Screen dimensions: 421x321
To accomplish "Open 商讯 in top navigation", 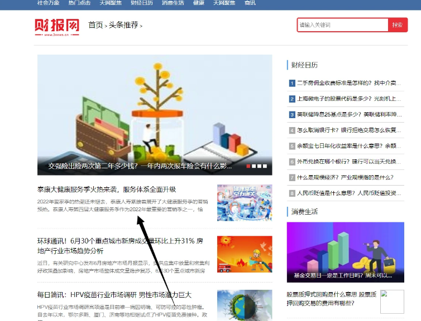I will (x=250, y=3).
